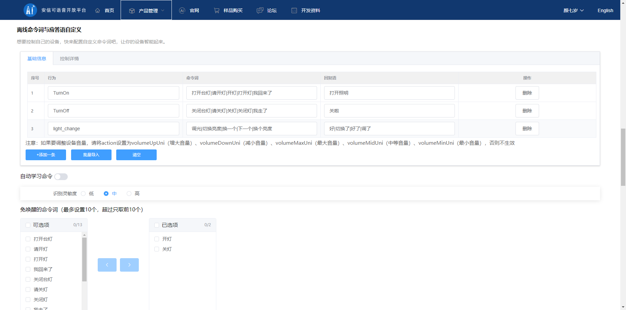Image resolution: width=626 pixels, height=310 pixels.
Task: Click the 可选项 list scroll-up arrow
Action: 85,235
